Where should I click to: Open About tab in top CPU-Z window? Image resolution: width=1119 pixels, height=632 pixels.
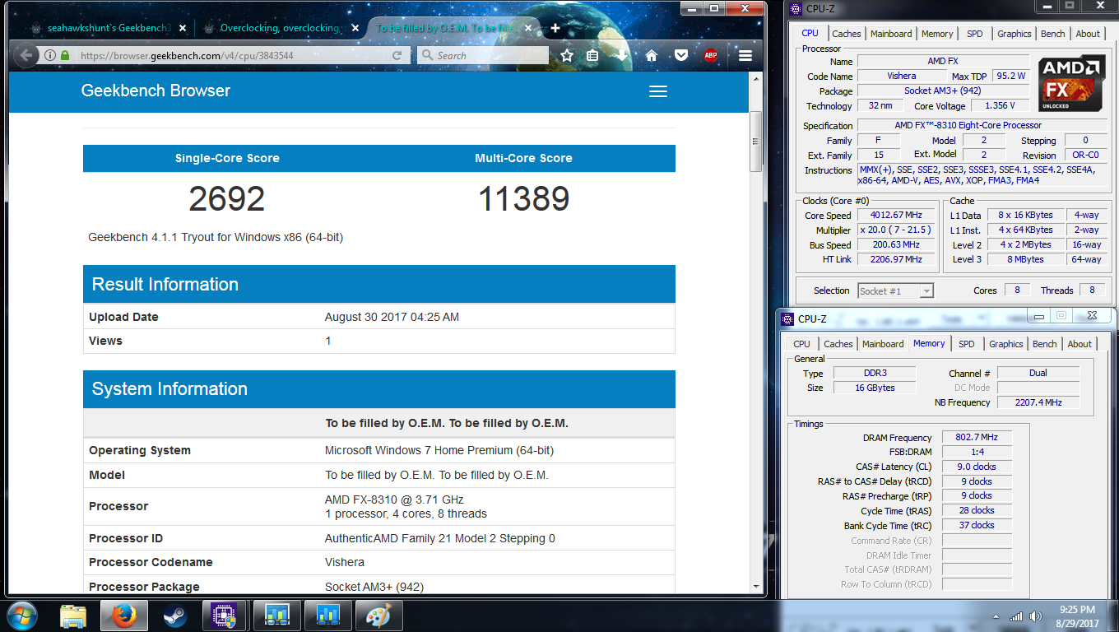(x=1088, y=34)
